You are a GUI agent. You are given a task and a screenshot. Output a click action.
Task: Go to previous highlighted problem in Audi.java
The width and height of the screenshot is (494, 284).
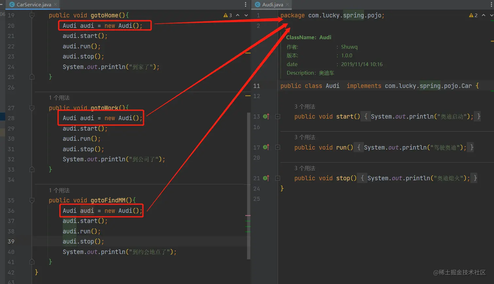tap(484, 15)
